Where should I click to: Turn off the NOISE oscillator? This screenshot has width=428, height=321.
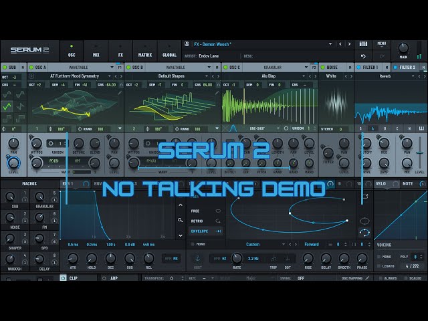pos(323,67)
